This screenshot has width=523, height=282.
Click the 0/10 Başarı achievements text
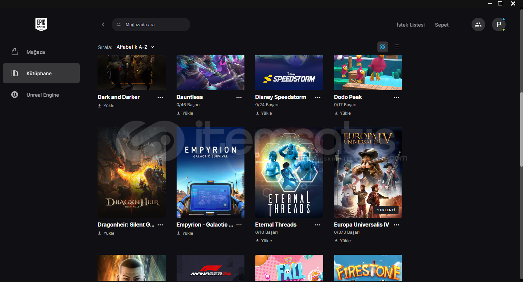267,232
